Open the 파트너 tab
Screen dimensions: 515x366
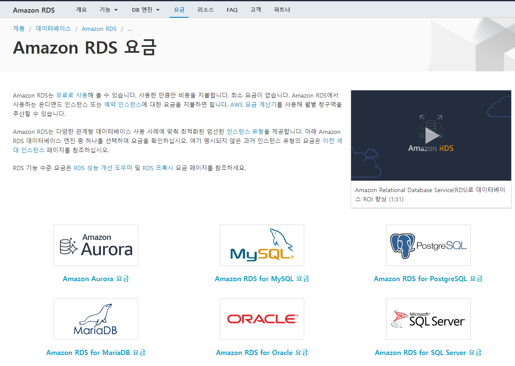(282, 10)
